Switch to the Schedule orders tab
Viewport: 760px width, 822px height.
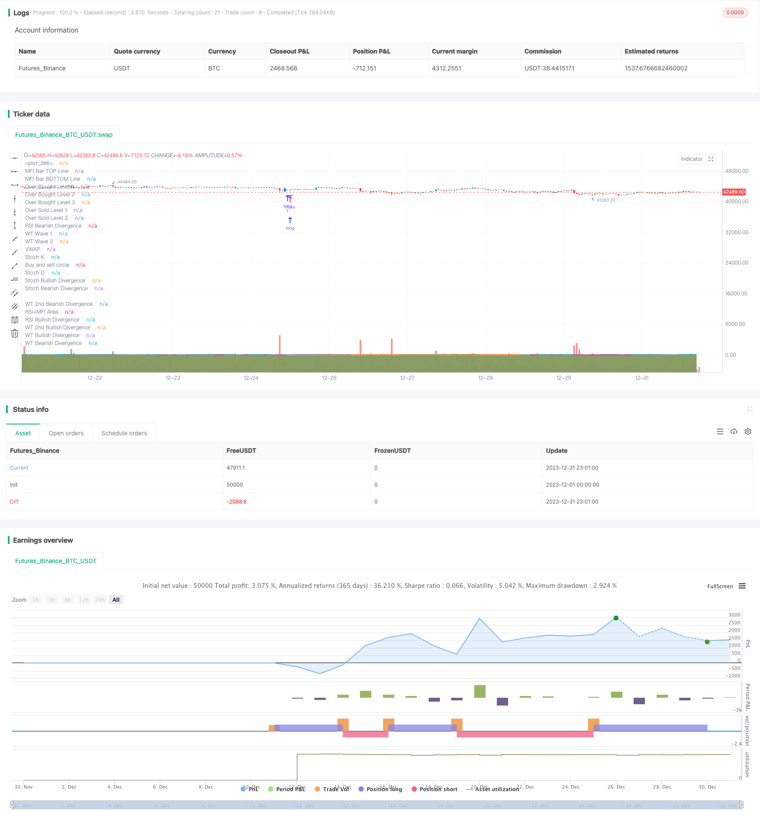click(124, 433)
